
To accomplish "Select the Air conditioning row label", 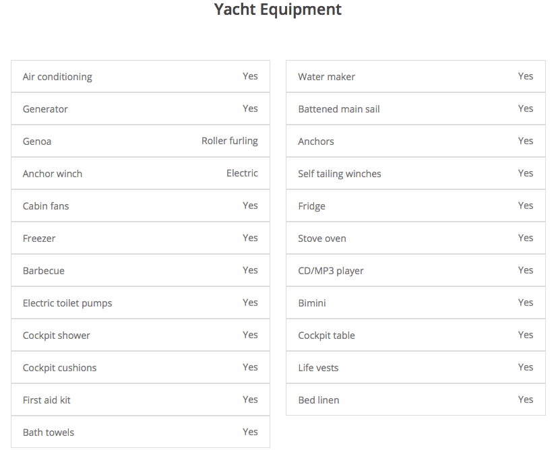I will pos(57,77).
